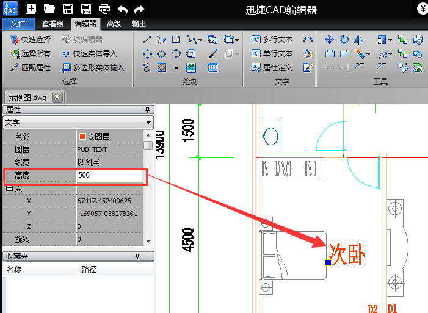The image size is (428, 313).
Task: Click the properties scrollbar down arrow
Action: (148, 241)
